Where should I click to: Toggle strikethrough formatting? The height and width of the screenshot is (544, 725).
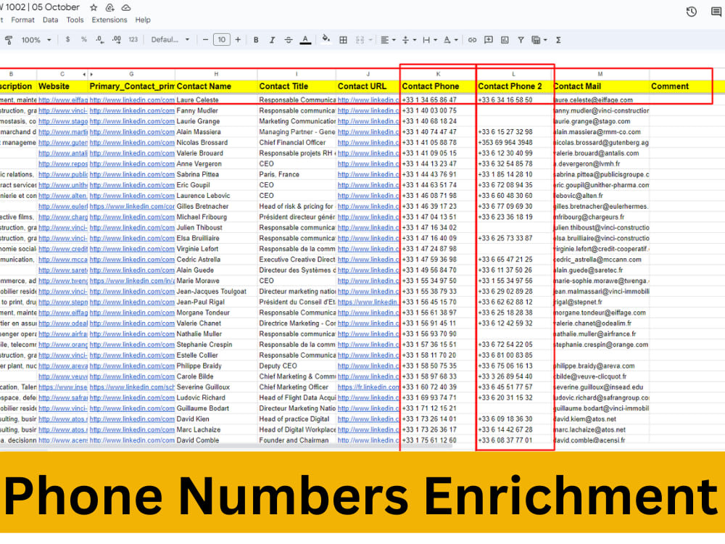click(x=288, y=40)
